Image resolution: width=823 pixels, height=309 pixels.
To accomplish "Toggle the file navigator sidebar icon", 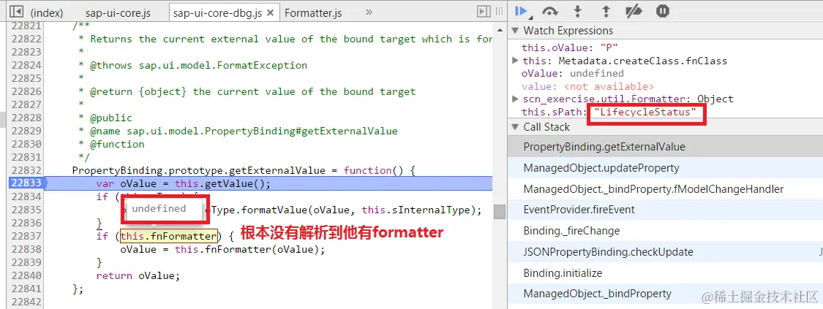I will pos(17,12).
